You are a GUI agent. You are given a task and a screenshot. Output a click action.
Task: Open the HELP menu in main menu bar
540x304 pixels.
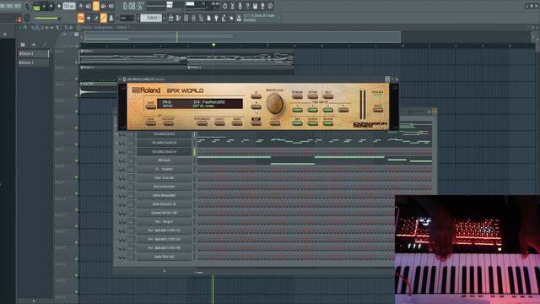(17, 6)
